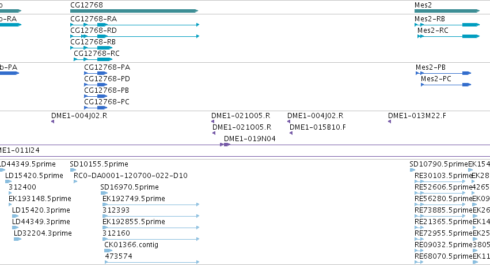Click the DME1-004J02.R arrow marker under CG12768

53,122
